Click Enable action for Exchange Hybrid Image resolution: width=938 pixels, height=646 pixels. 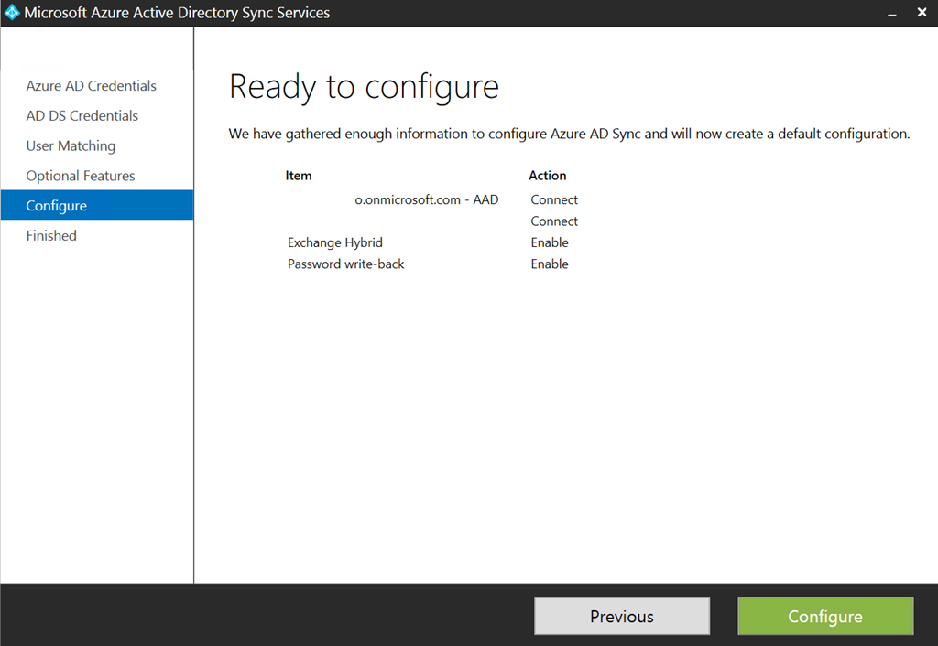[x=550, y=242]
